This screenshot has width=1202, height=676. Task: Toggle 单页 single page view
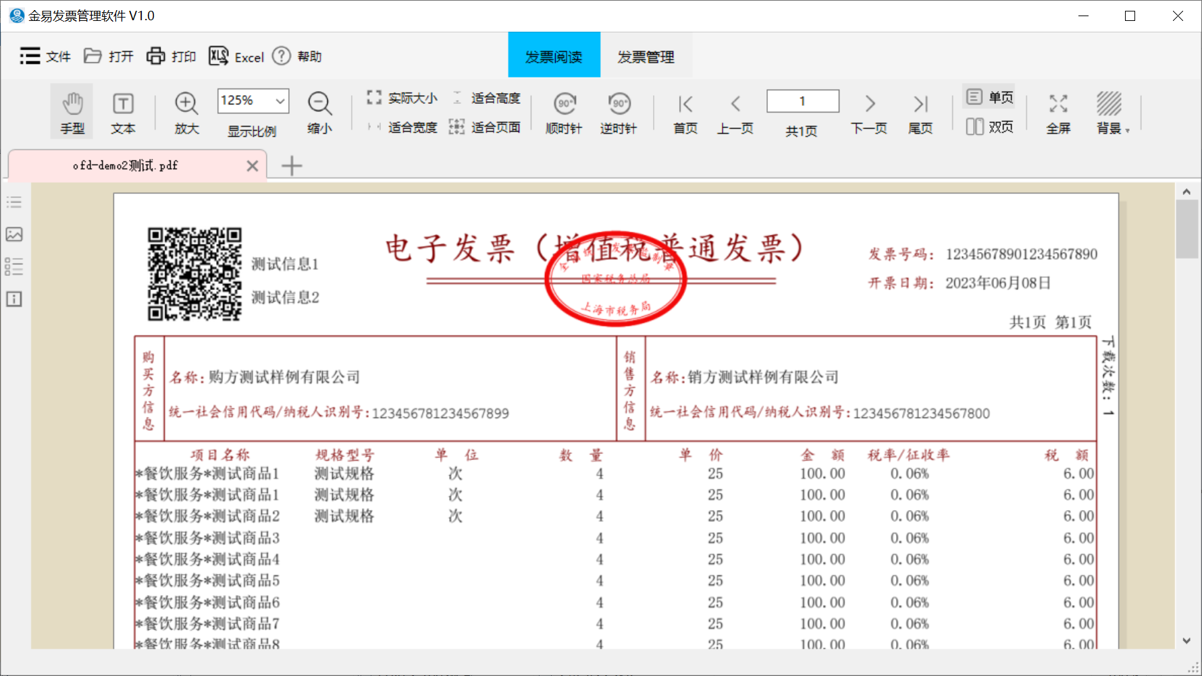click(x=989, y=97)
